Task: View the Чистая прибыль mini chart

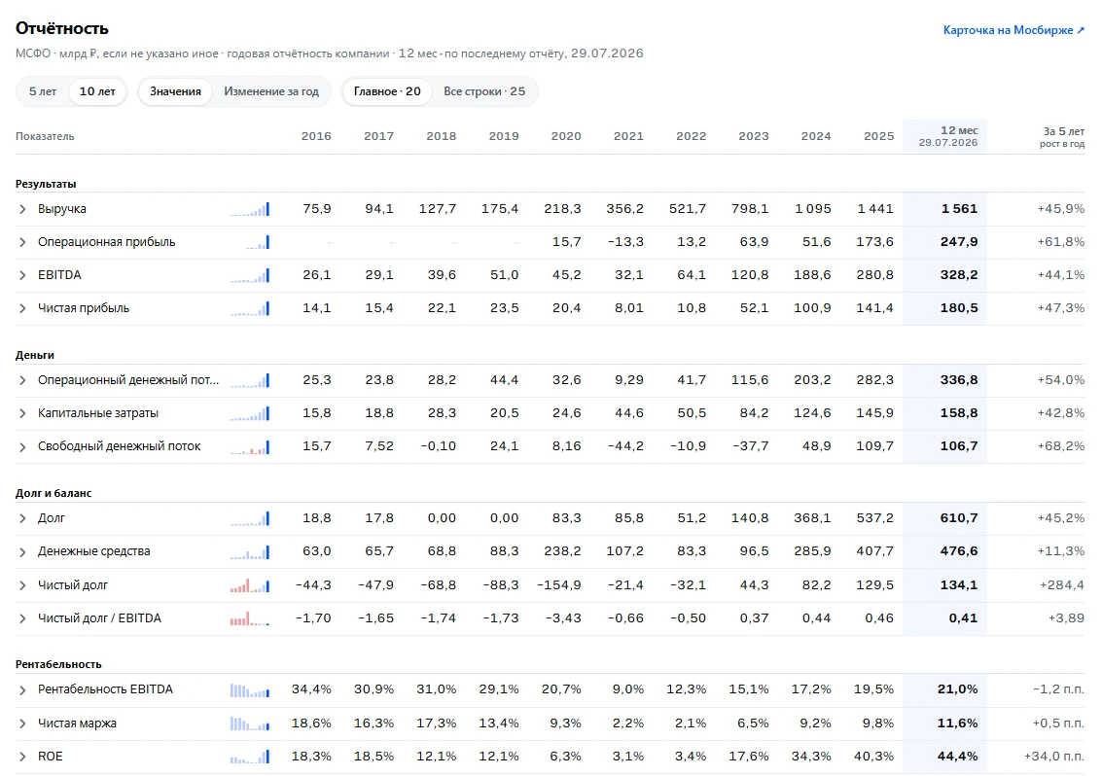Action: pos(250,308)
